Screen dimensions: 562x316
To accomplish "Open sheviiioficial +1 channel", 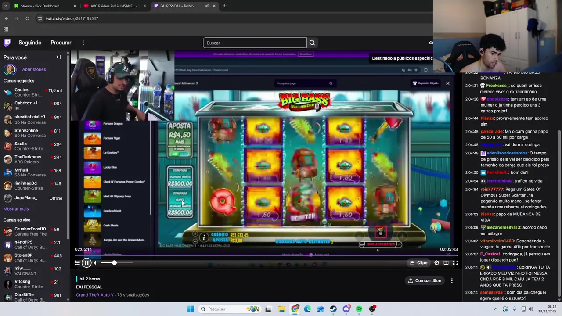I will 34,119.
